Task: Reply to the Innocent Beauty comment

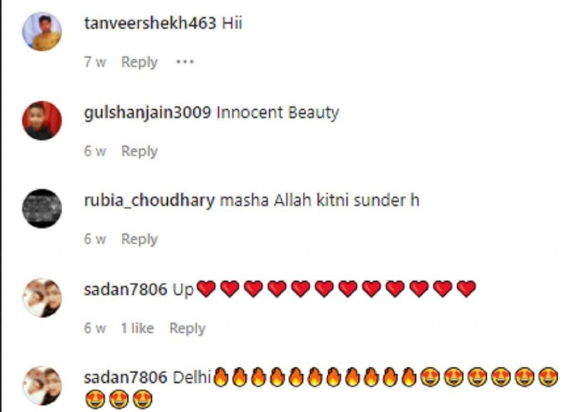Action: click(x=139, y=151)
